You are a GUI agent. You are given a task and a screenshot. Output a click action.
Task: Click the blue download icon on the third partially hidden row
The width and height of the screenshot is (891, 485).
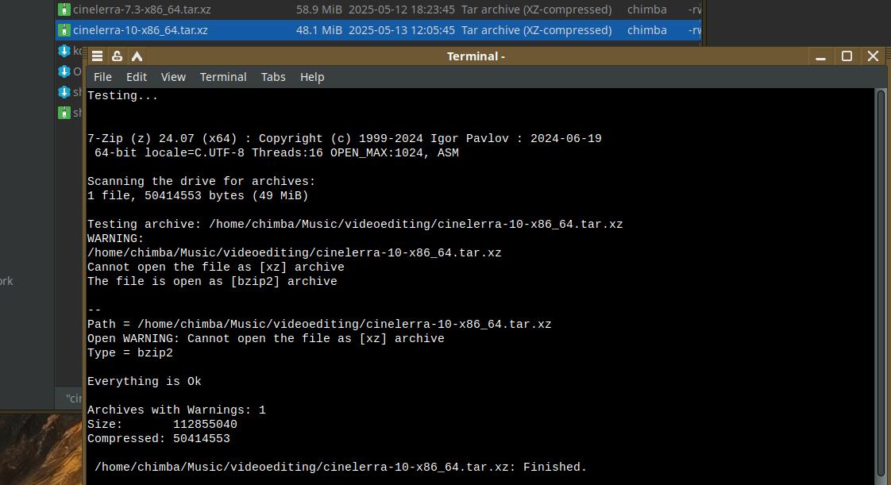[x=64, y=92]
